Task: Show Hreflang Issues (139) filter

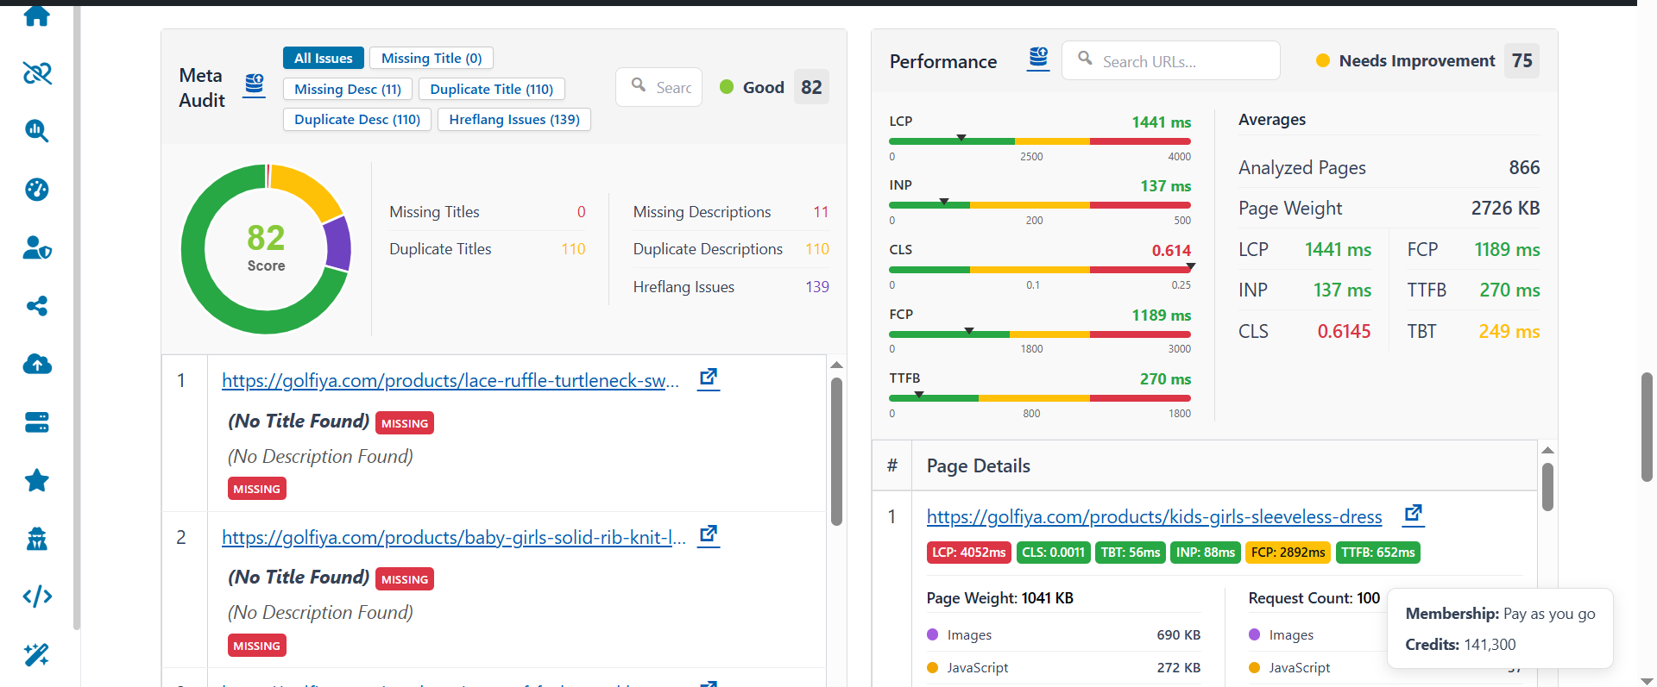Action: [x=513, y=119]
